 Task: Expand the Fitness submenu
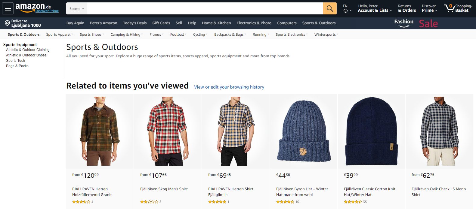pos(156,35)
